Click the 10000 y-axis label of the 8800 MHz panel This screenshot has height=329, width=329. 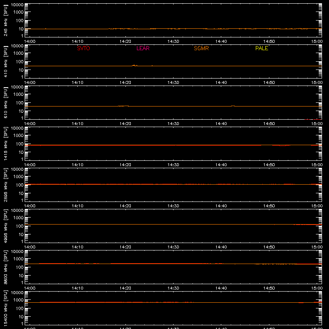click(x=17, y=252)
